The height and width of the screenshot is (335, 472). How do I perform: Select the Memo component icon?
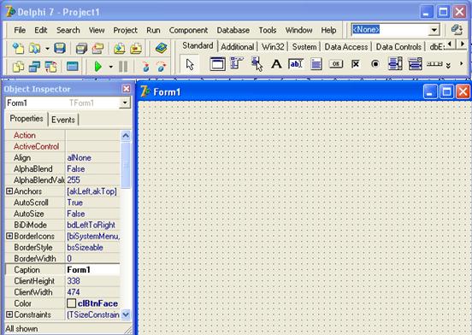click(x=316, y=64)
